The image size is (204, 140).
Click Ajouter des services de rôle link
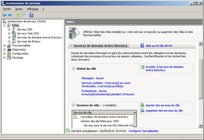point(163,105)
